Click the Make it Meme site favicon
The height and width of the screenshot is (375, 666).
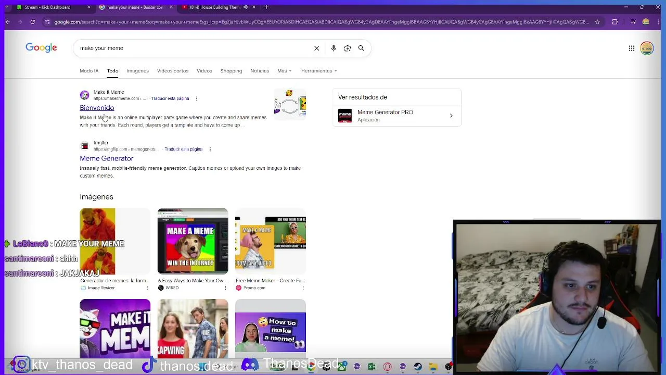(x=84, y=95)
